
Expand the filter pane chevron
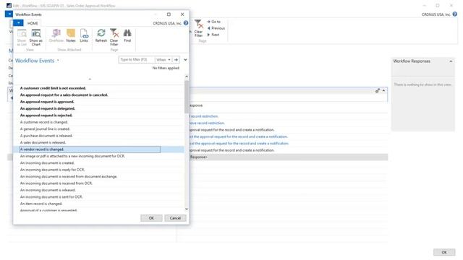(185, 59)
